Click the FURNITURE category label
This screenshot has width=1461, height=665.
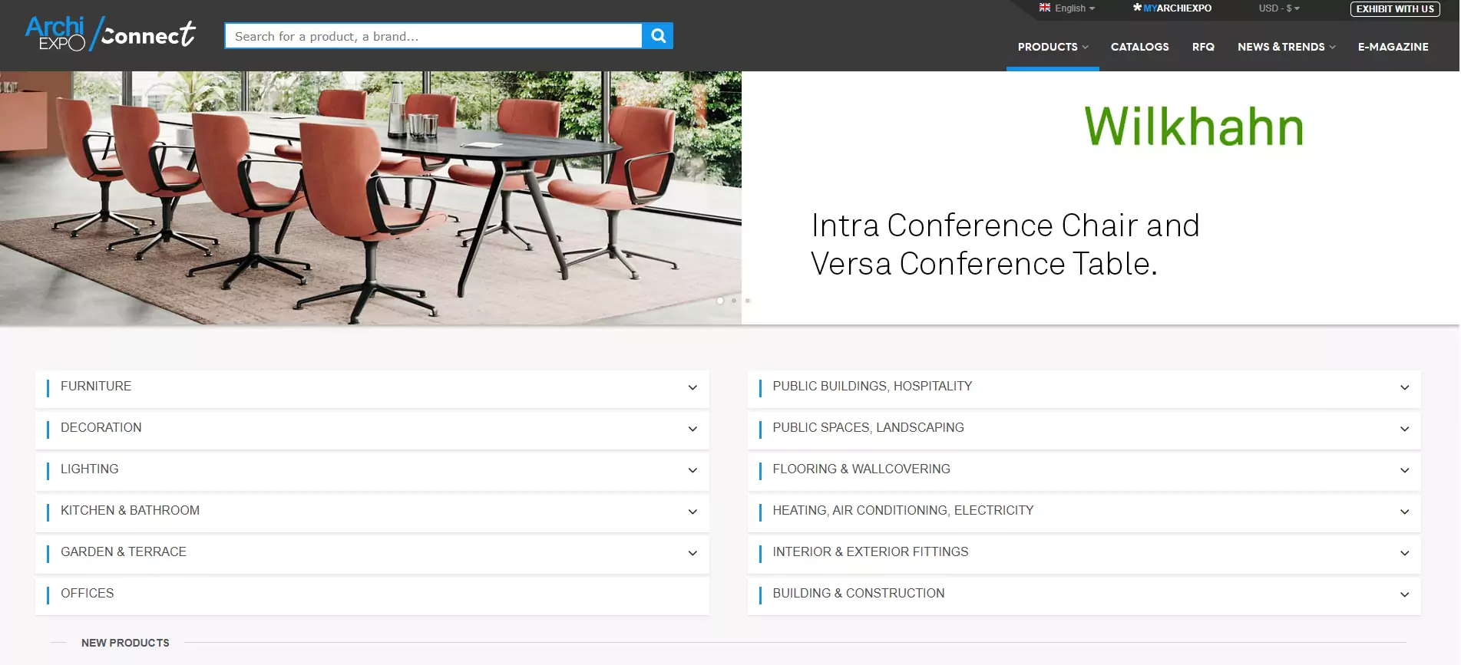coord(96,386)
